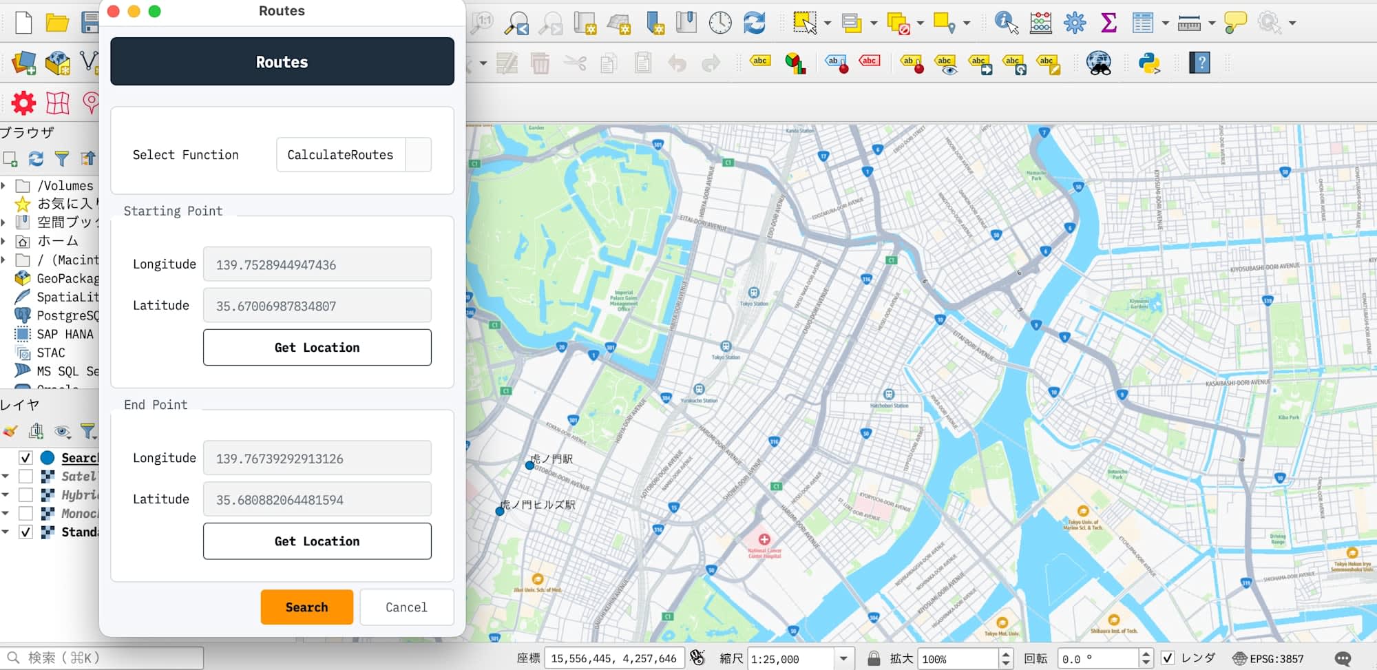1377x670 pixels.
Task: Uncheck the Search layer visibility checkbox
Action: [25, 458]
